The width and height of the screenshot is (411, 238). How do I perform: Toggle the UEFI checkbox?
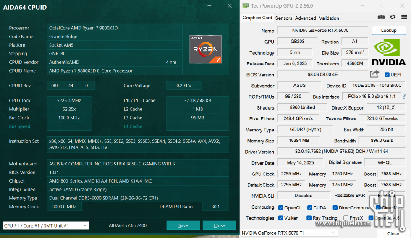point(387,75)
